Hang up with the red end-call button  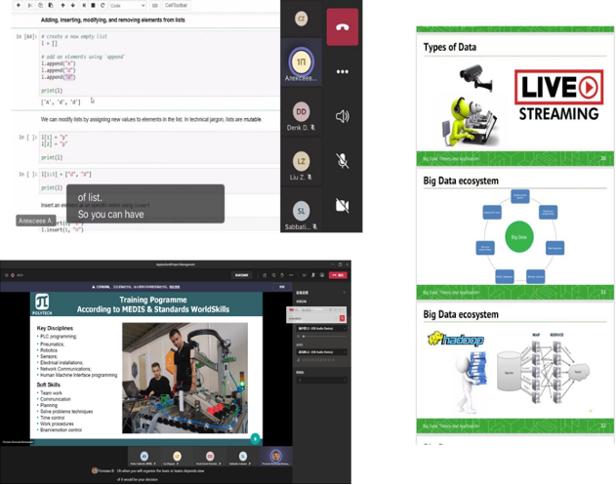point(342,27)
